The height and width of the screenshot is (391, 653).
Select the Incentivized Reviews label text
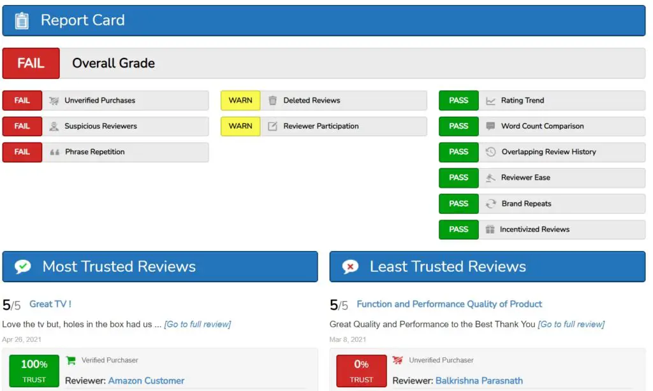click(x=534, y=230)
